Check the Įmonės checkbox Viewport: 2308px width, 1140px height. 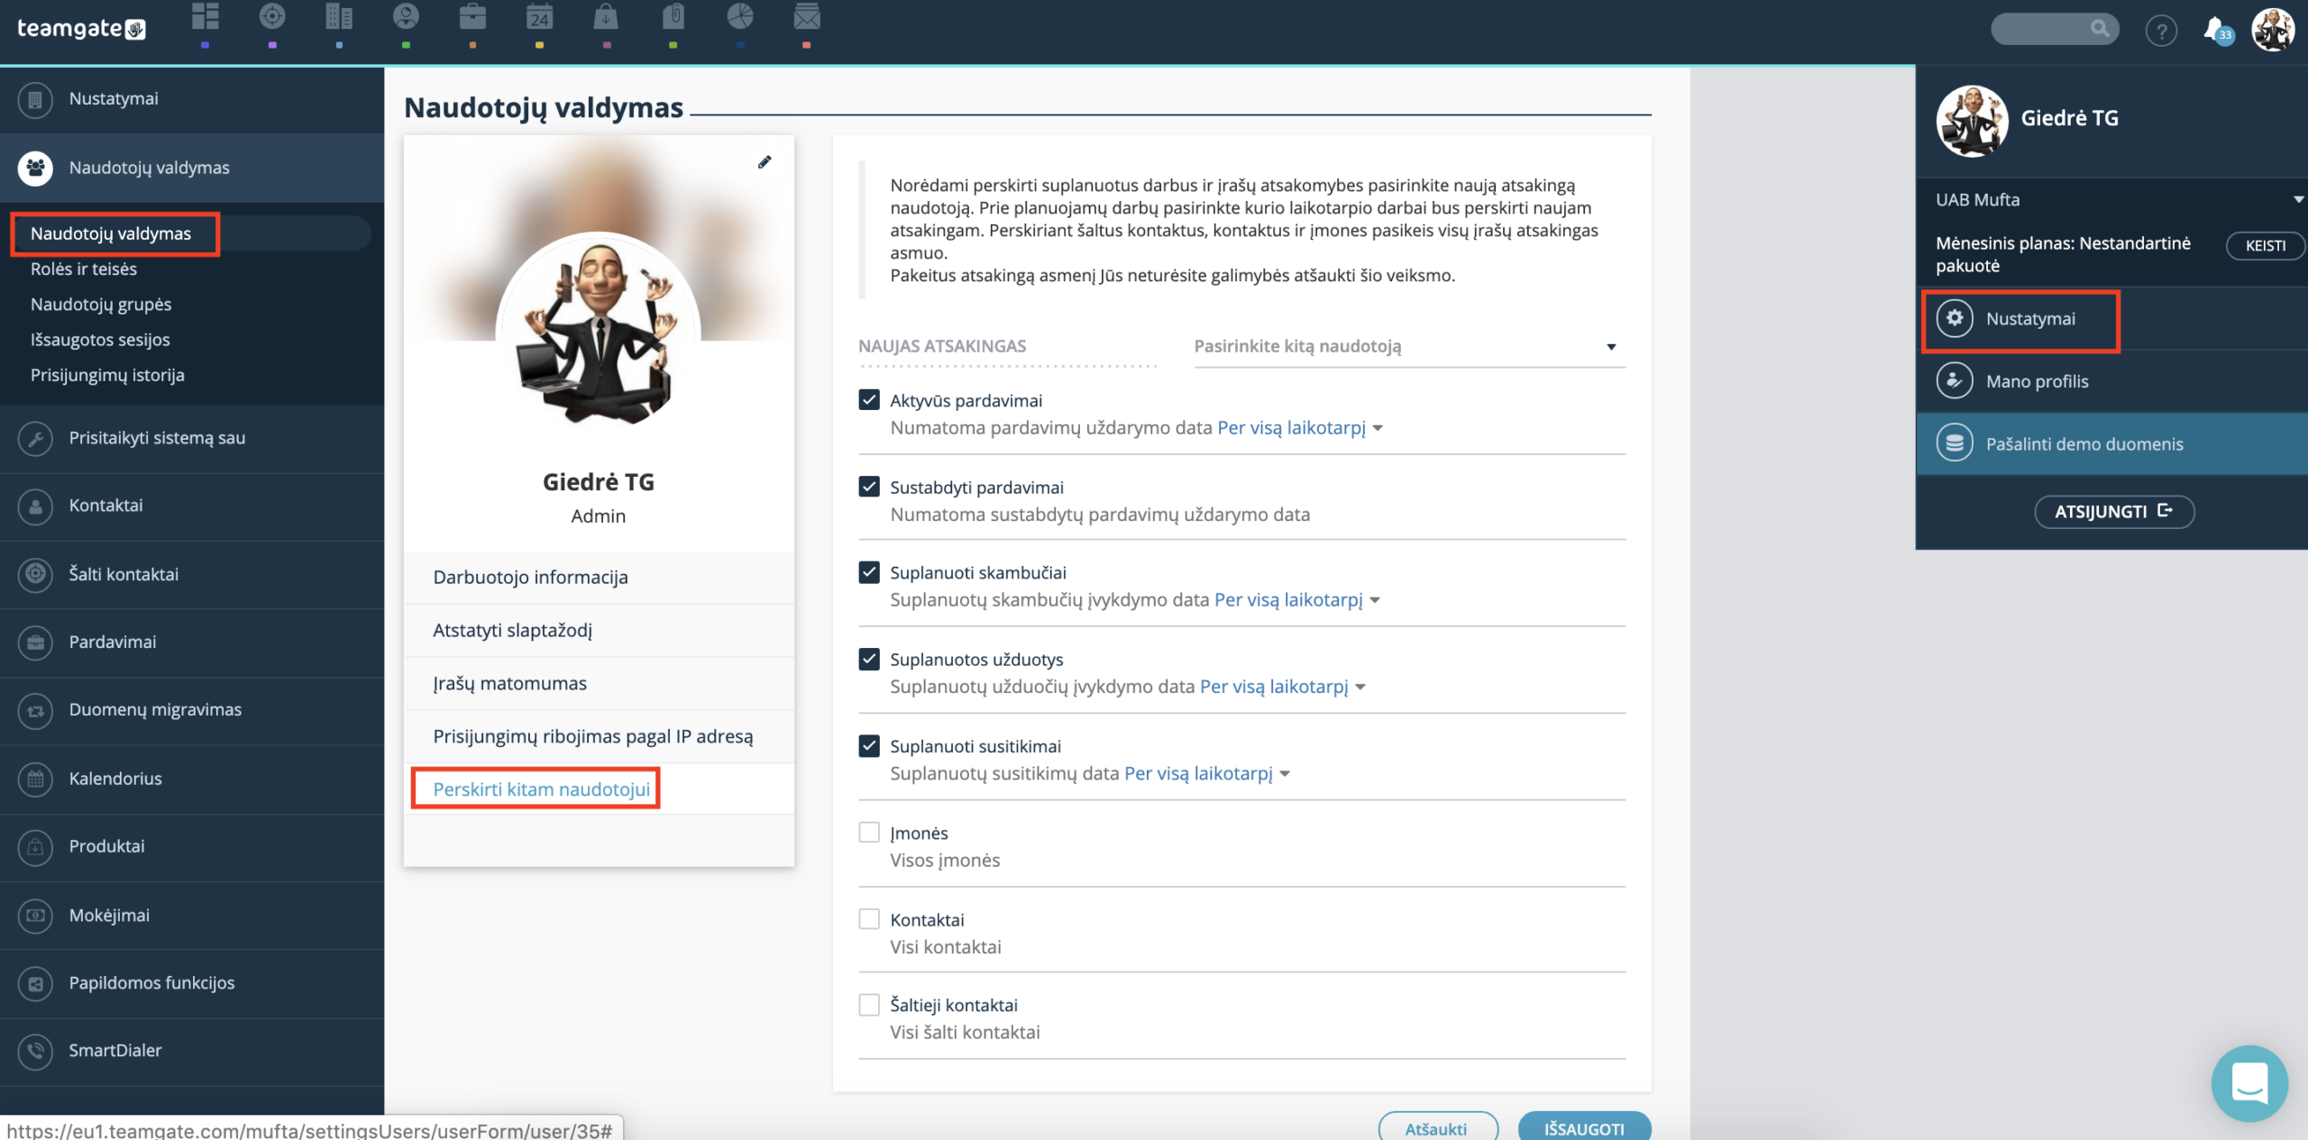869,832
